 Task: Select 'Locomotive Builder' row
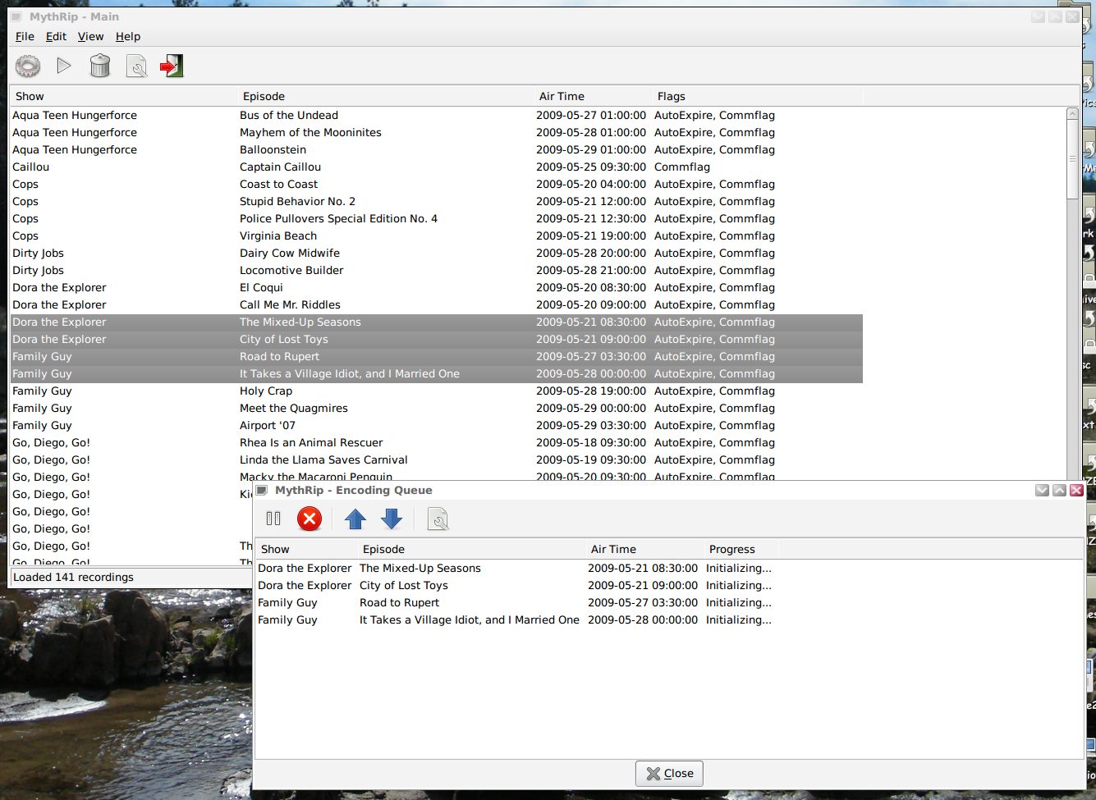[x=436, y=270]
